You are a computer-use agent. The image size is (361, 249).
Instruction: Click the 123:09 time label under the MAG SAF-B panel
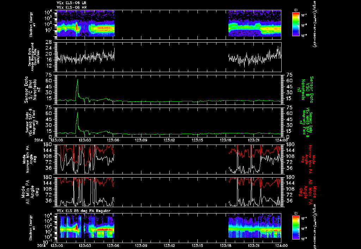(141, 140)
